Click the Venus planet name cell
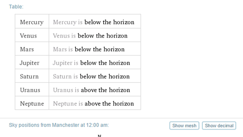 click(32, 35)
